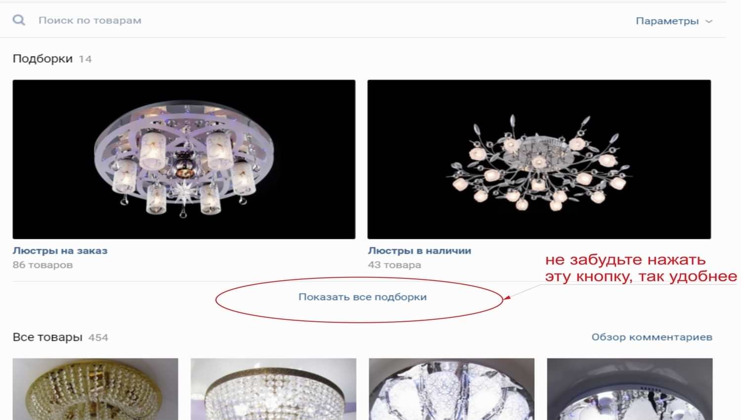The width and height of the screenshot is (741, 420).
Task: Expand the Параметры dropdown
Action: coord(674,21)
